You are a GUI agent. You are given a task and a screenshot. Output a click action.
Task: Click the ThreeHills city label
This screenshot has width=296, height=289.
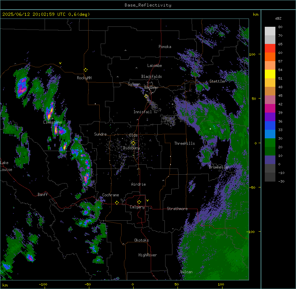(x=184, y=143)
